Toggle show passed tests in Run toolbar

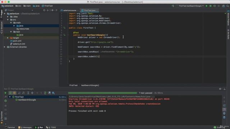point(10,93)
